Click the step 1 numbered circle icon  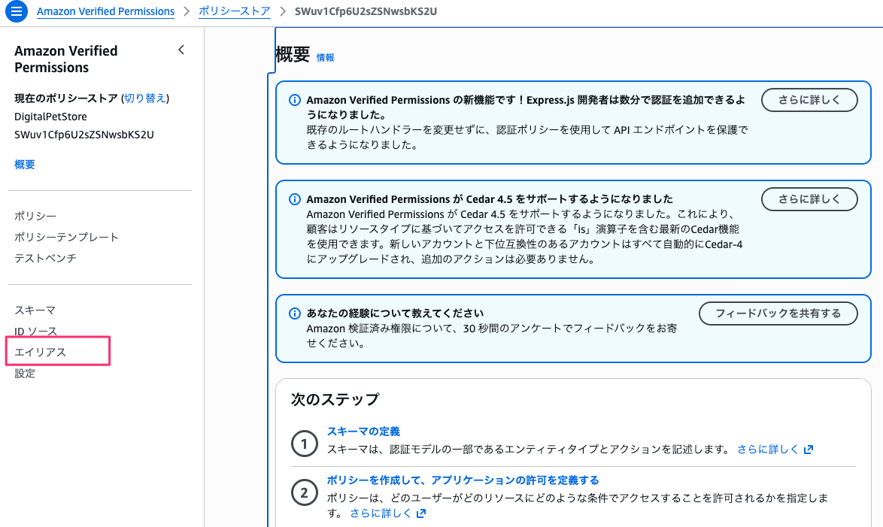pos(304,444)
